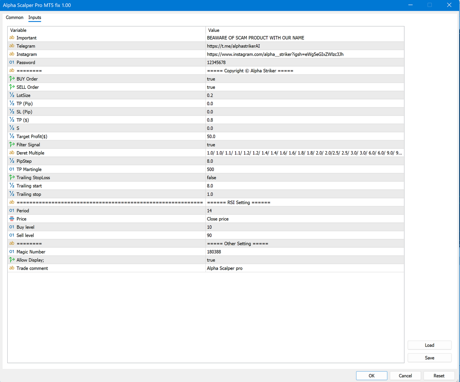Click the Reset button

coord(439,376)
